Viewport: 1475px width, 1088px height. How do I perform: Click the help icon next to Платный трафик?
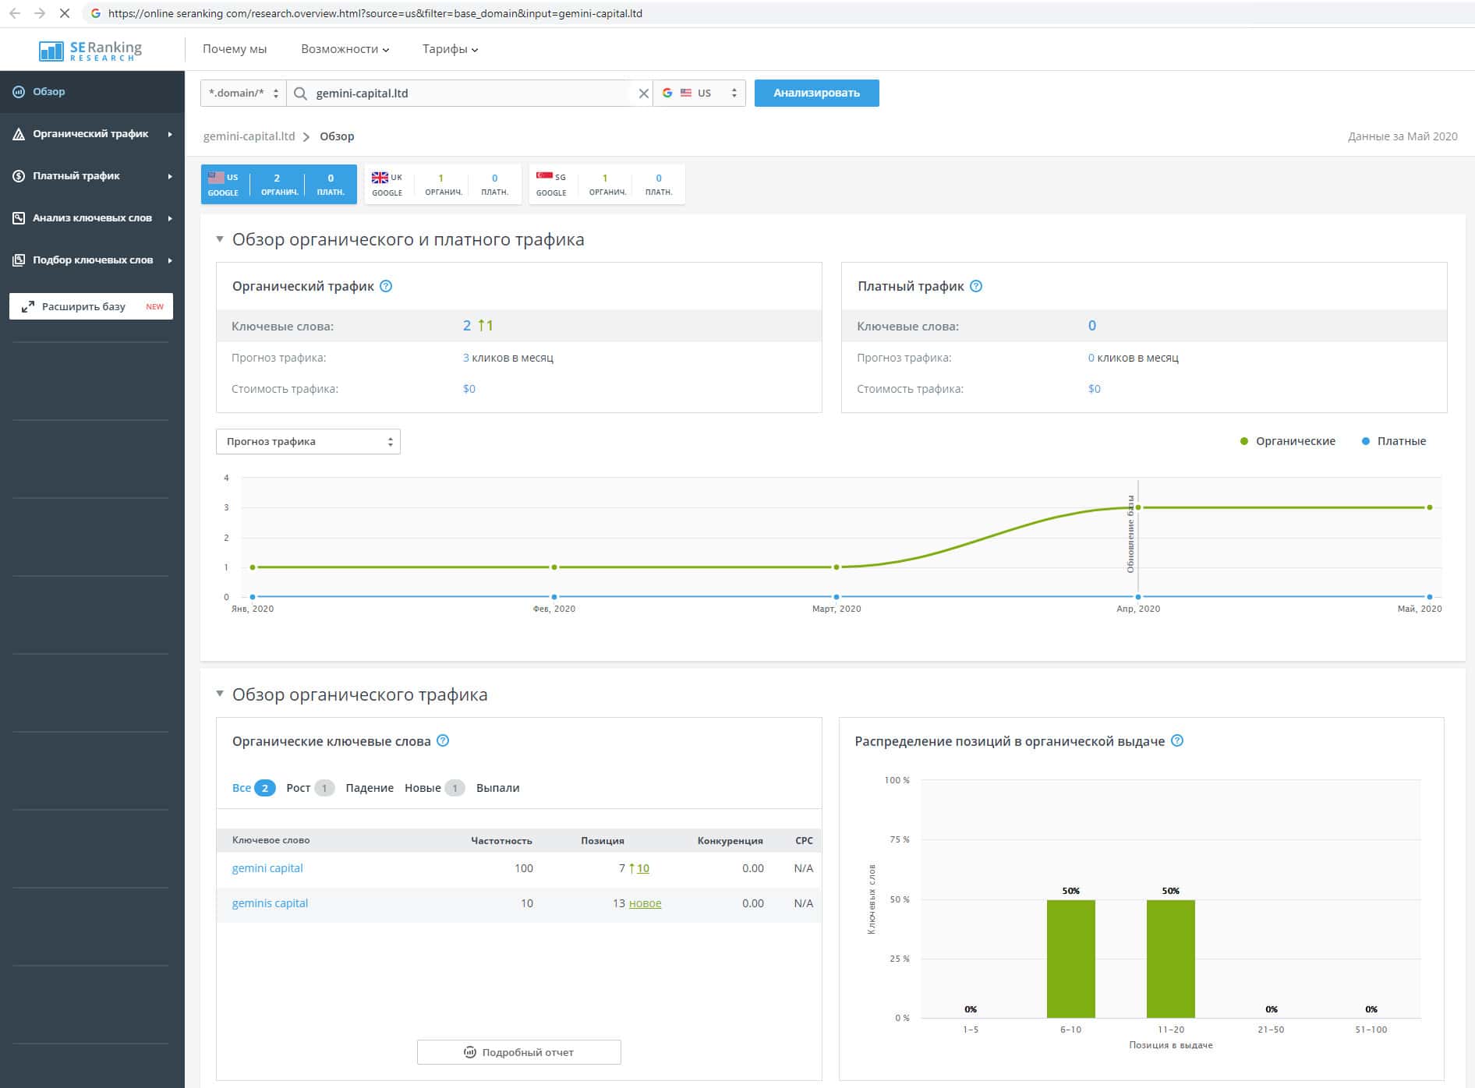pyautogui.click(x=976, y=286)
